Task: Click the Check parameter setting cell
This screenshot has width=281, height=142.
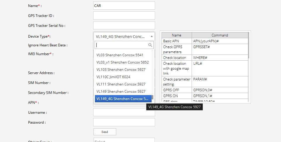Action: (x=177, y=82)
